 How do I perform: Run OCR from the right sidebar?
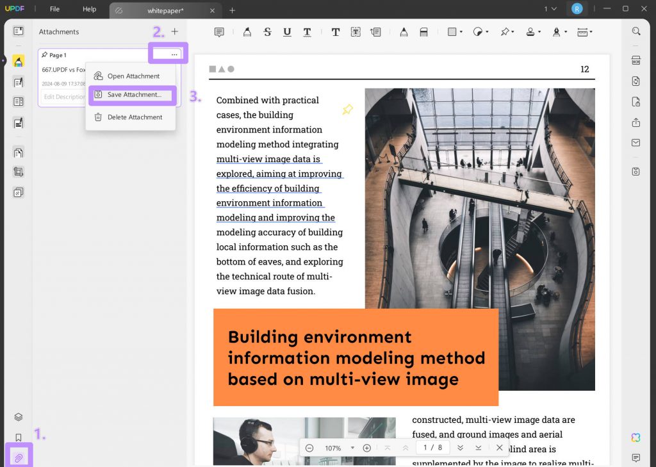pos(635,61)
